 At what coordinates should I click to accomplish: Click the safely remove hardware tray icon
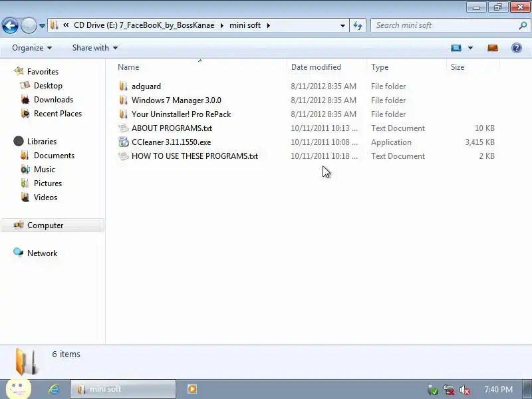click(433, 390)
